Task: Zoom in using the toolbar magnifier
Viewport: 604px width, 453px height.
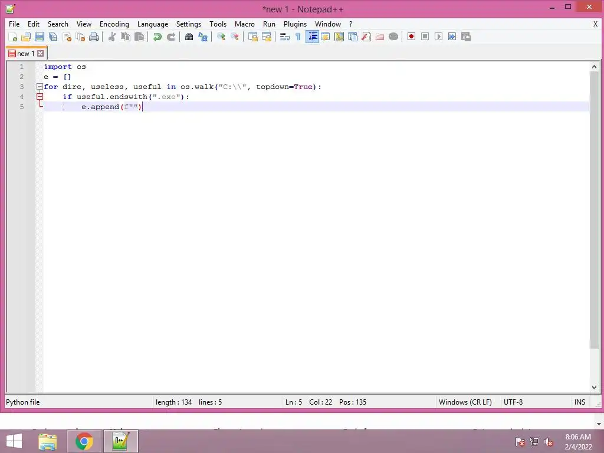Action: pyautogui.click(x=221, y=37)
